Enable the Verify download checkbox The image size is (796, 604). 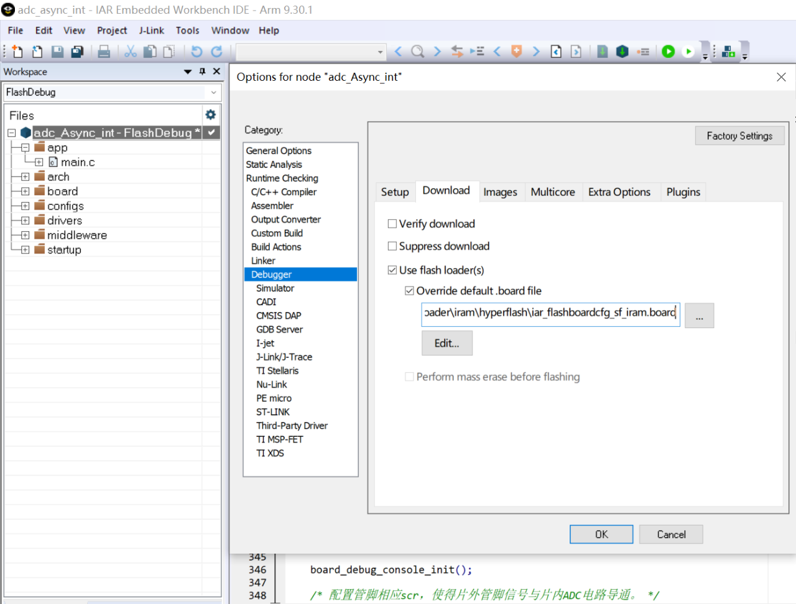(392, 224)
